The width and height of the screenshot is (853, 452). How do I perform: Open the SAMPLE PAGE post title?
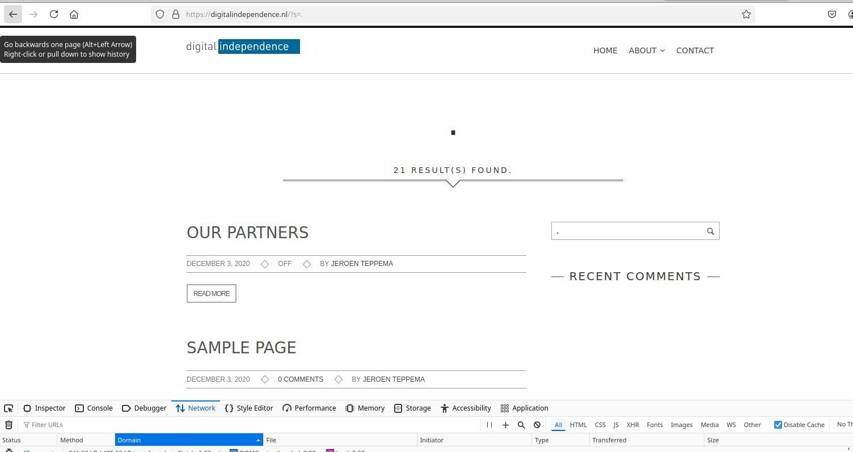241,348
